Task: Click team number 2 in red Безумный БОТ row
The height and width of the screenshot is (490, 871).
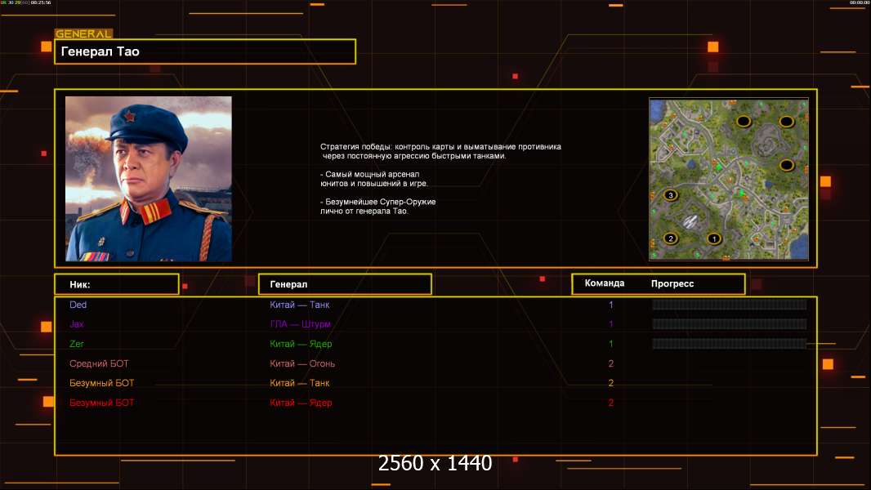Action: [x=610, y=403]
